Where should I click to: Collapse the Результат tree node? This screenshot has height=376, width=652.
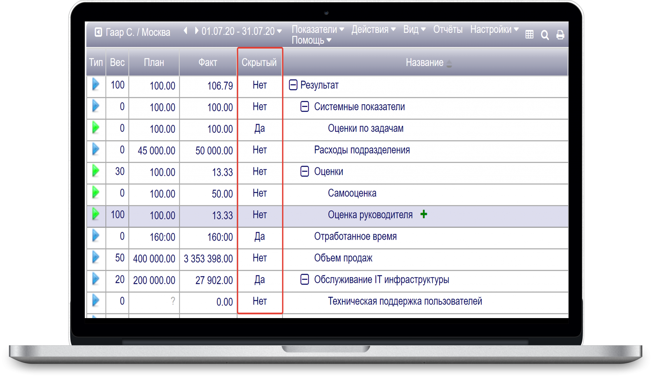click(x=293, y=85)
